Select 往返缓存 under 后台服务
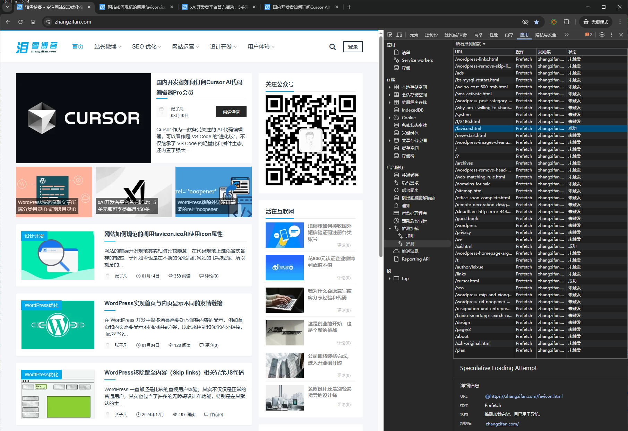 pos(410,175)
